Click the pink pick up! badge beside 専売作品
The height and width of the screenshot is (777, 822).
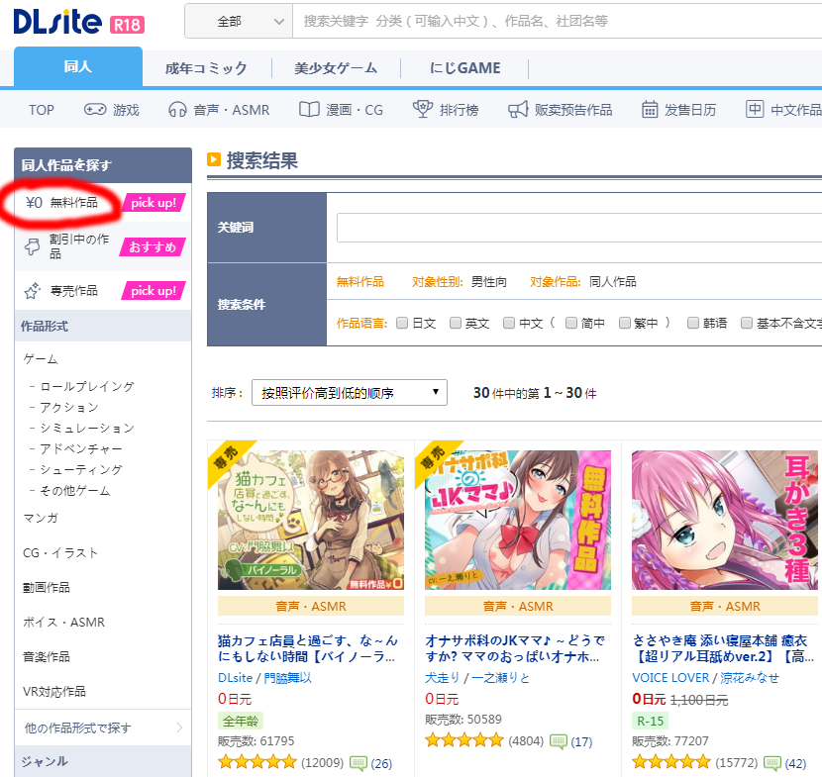[x=154, y=291]
